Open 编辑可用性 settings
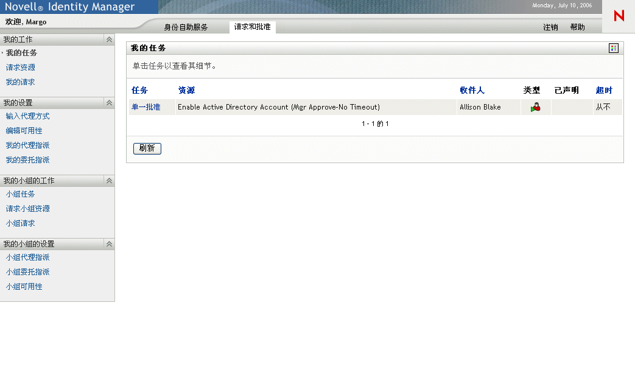635x381 pixels. [x=24, y=130]
